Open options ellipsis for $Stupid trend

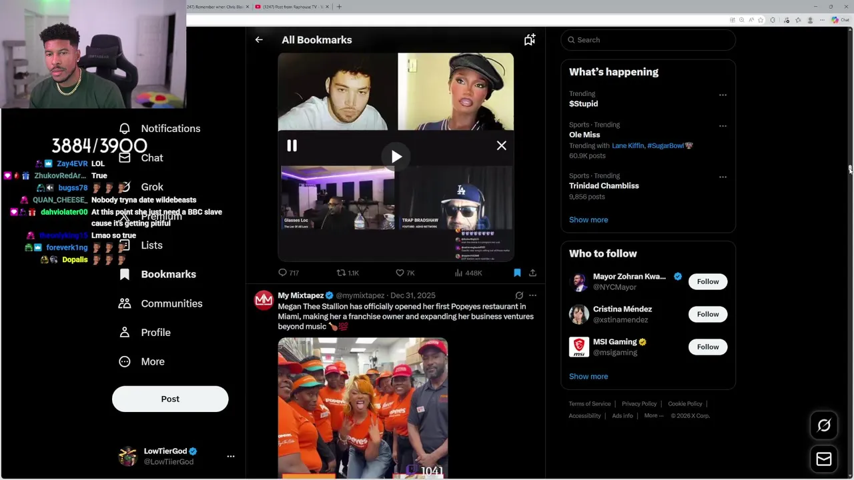(723, 95)
